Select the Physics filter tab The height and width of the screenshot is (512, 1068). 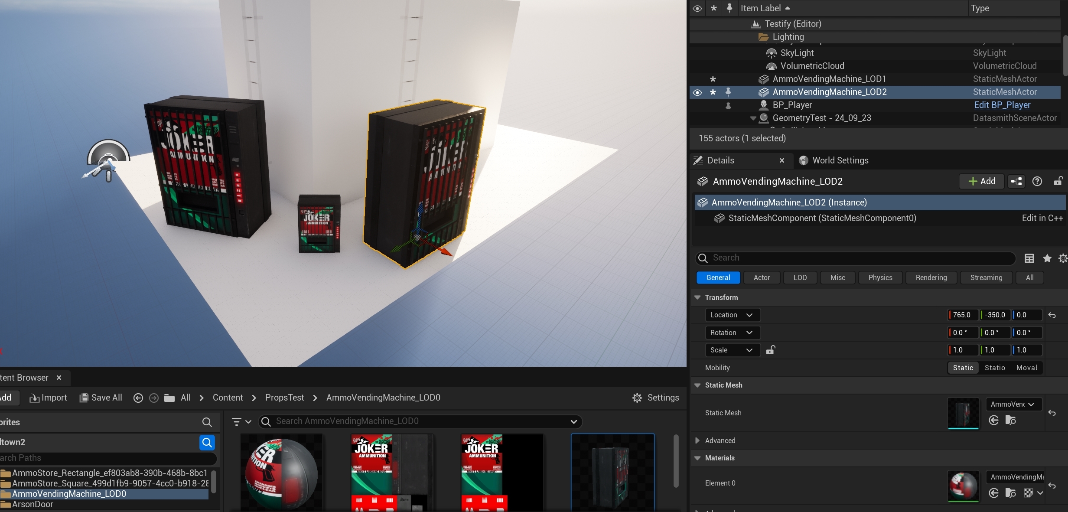coord(880,277)
